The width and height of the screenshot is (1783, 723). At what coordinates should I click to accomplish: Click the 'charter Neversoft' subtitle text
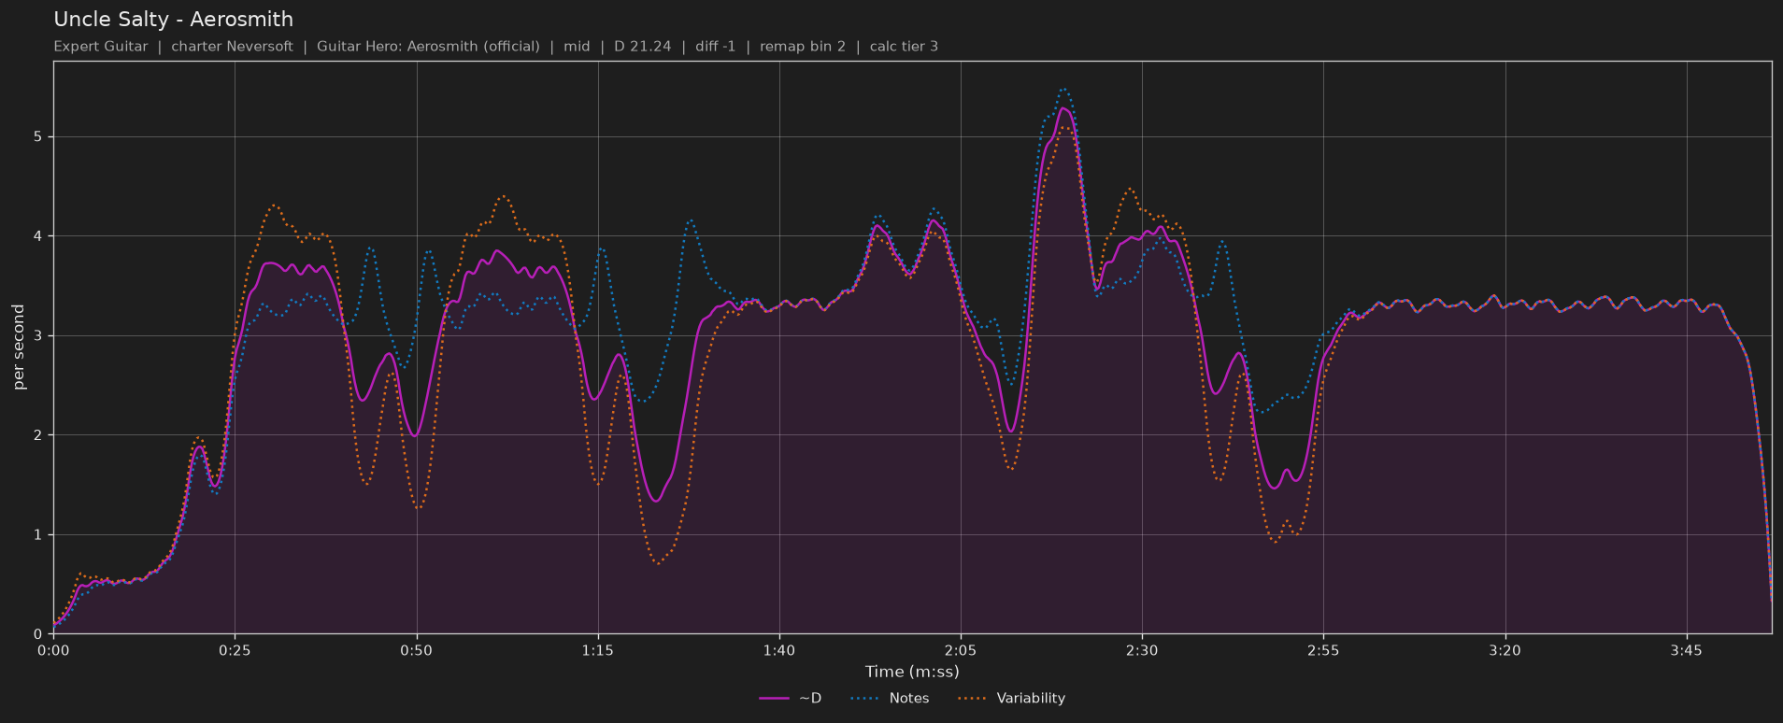(x=232, y=46)
